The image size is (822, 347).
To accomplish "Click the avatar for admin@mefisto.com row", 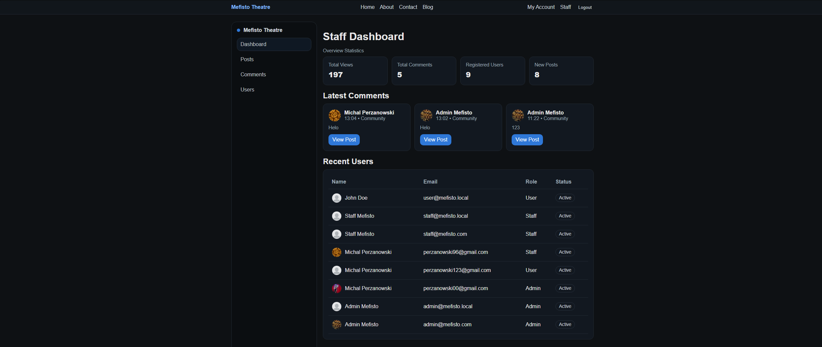I will point(337,324).
